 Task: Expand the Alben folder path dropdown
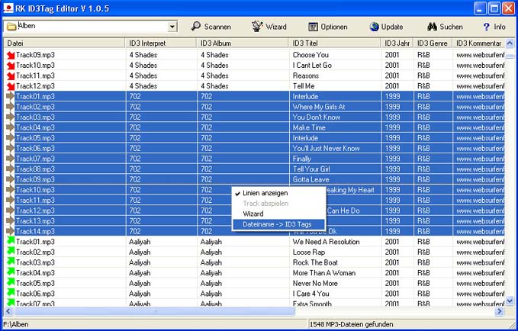pos(172,27)
